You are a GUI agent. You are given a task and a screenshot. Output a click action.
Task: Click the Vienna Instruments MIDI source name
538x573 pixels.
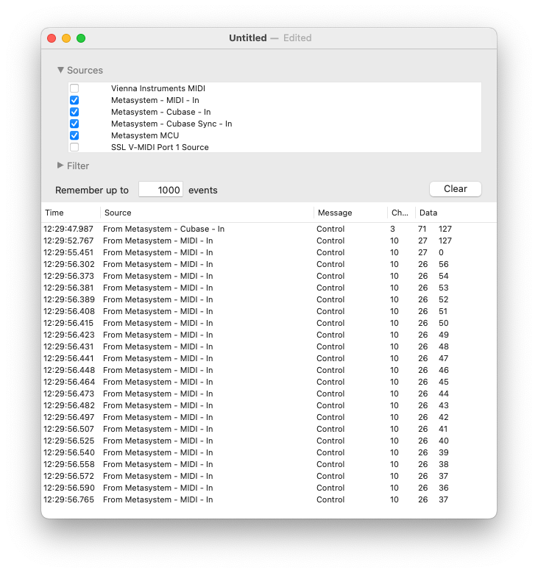(158, 88)
